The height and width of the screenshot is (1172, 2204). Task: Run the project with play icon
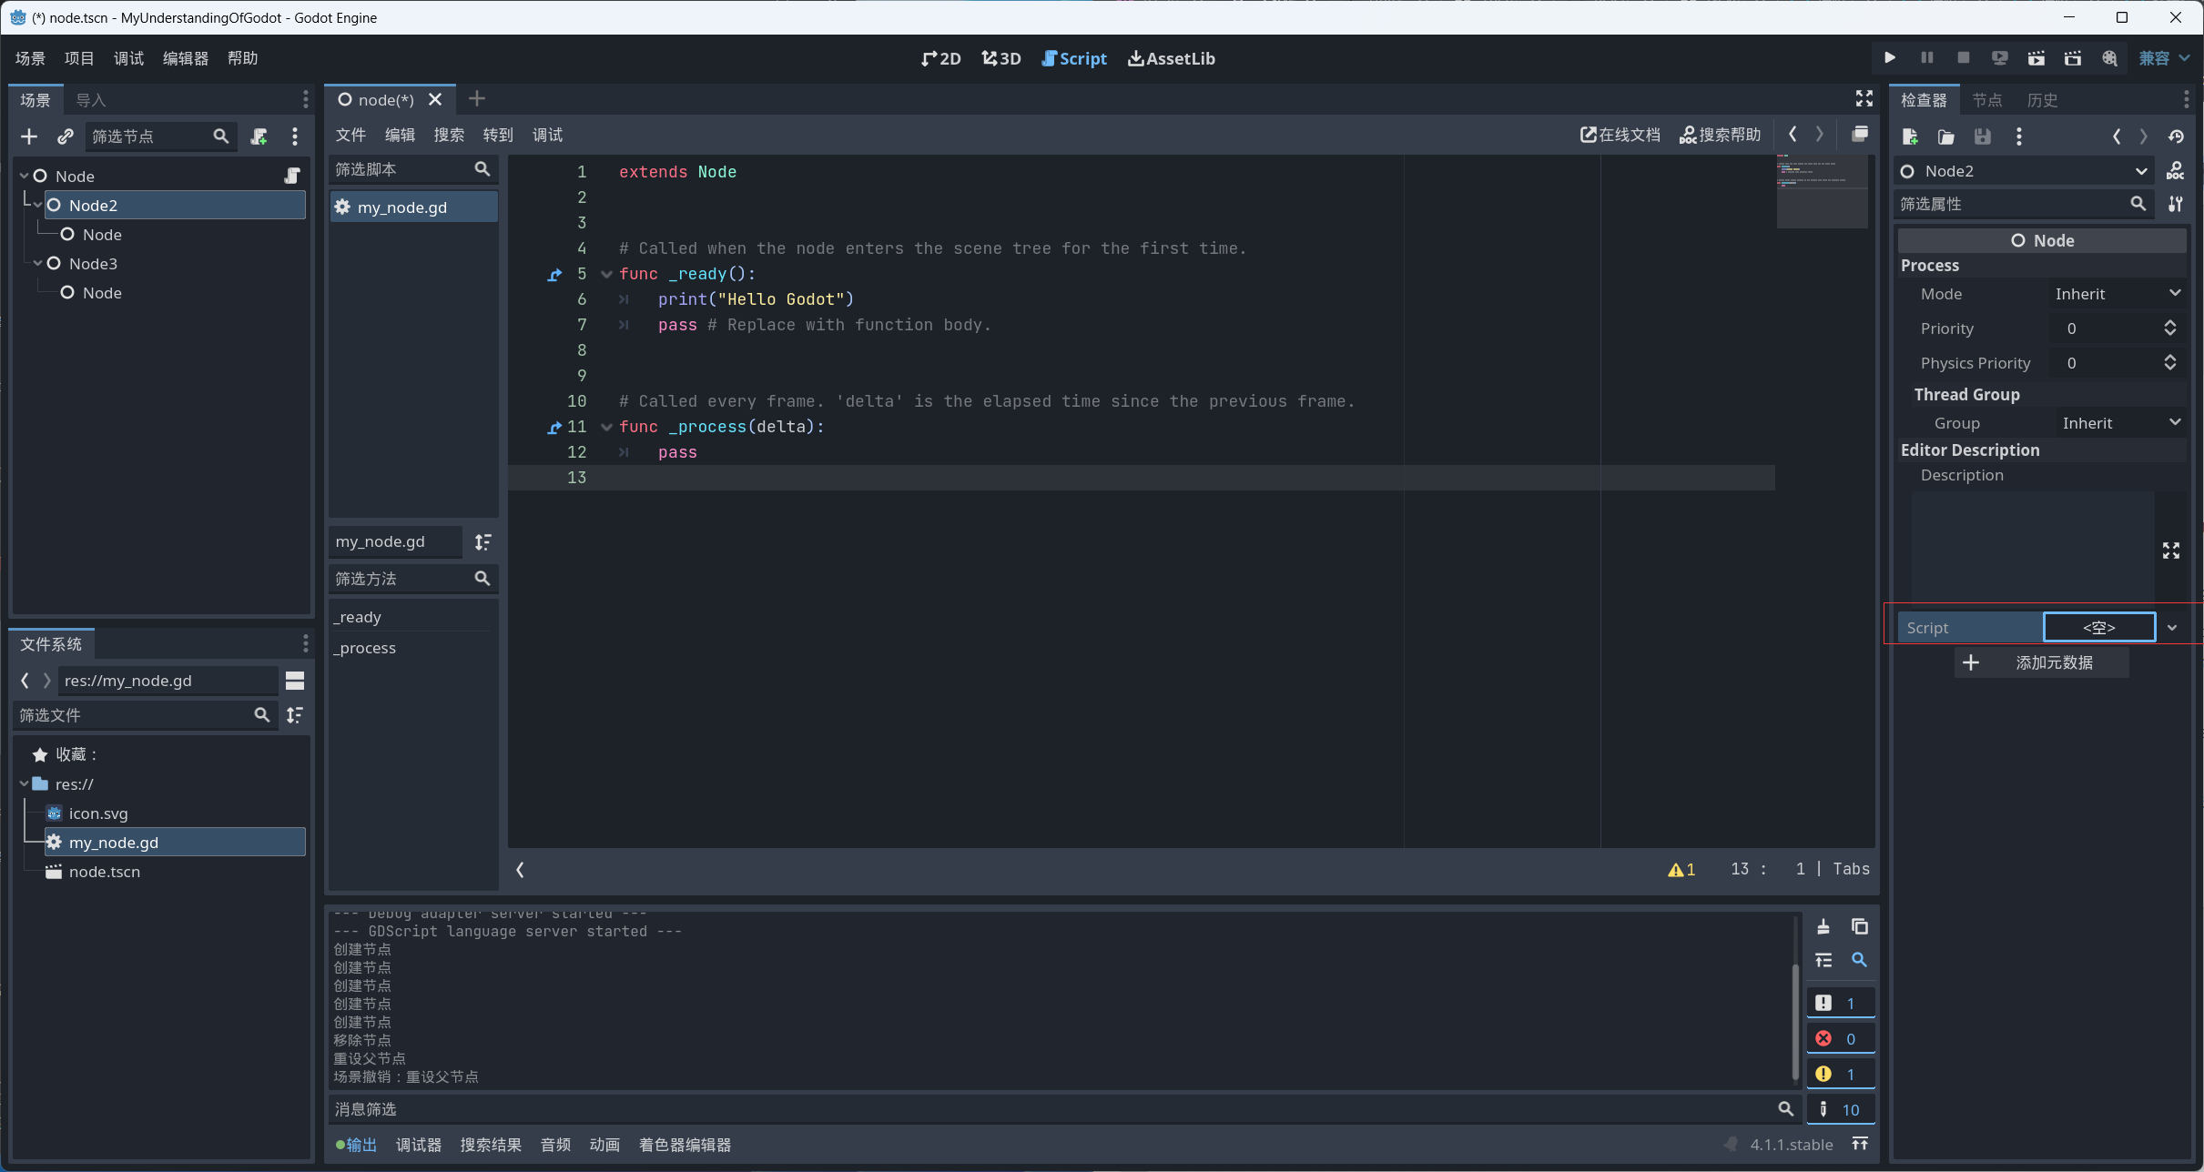coord(1890,58)
